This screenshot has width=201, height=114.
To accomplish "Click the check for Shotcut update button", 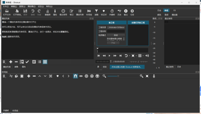I will tap(127, 67).
